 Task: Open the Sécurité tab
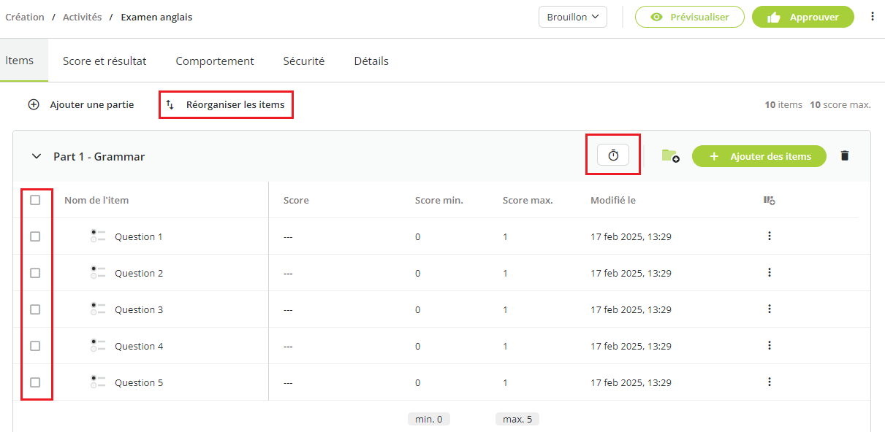303,61
